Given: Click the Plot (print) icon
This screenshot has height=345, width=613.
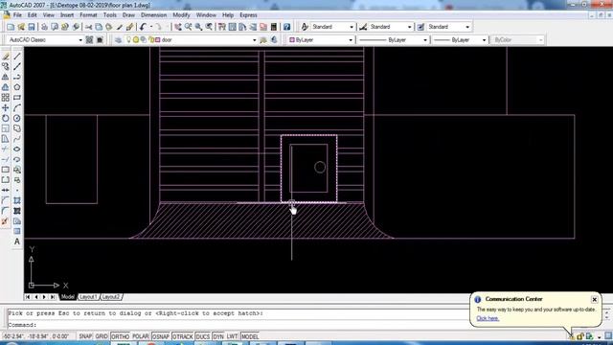Looking at the screenshot, I should click(x=44, y=27).
